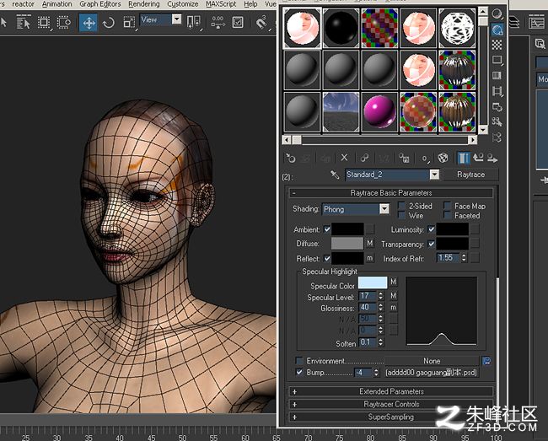Open the black Ambient color swatch

[347, 229]
